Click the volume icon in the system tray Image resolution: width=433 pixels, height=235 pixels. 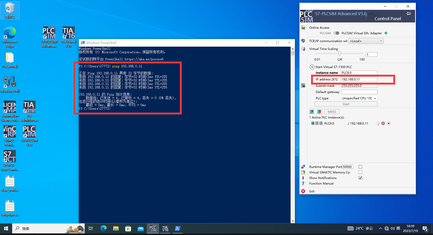tap(393, 228)
